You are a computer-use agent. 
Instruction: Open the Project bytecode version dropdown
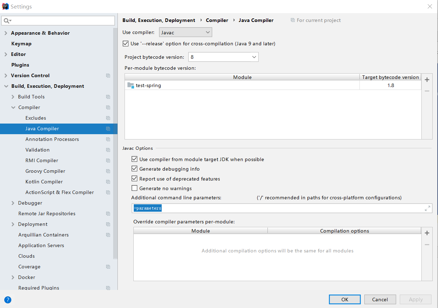tap(223, 57)
